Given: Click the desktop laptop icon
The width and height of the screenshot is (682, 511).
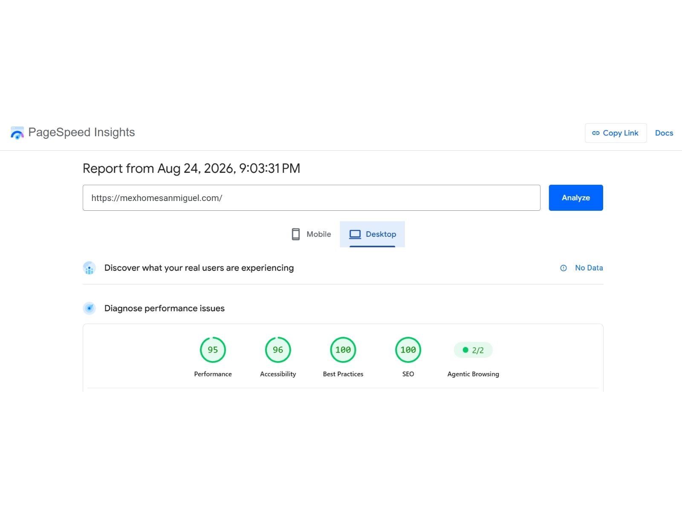Looking at the screenshot, I should [x=355, y=234].
